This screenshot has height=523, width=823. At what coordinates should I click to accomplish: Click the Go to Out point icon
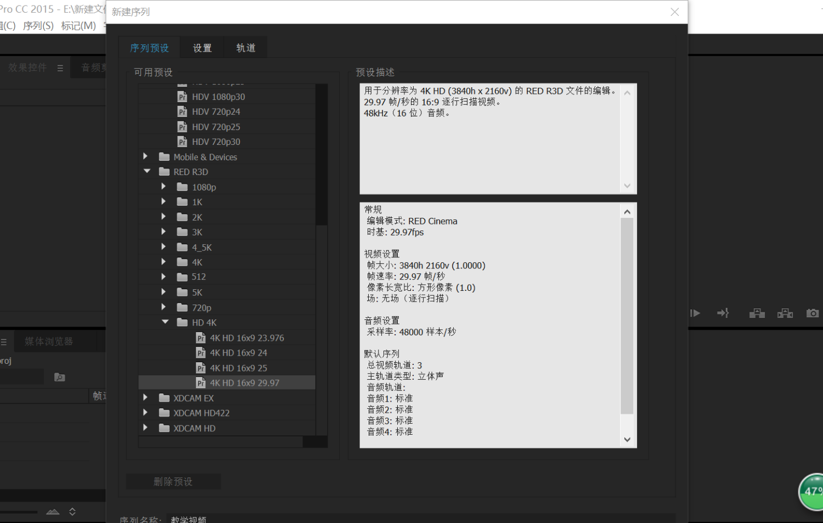(x=723, y=313)
